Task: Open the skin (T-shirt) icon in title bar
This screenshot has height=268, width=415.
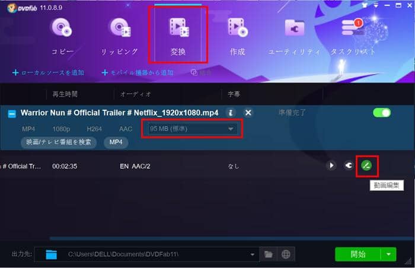Action: [365, 5]
